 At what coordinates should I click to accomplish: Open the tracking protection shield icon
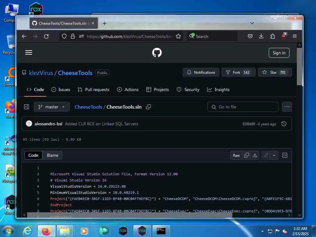64,36
